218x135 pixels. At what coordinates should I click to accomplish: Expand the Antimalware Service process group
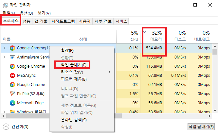pos(5,57)
